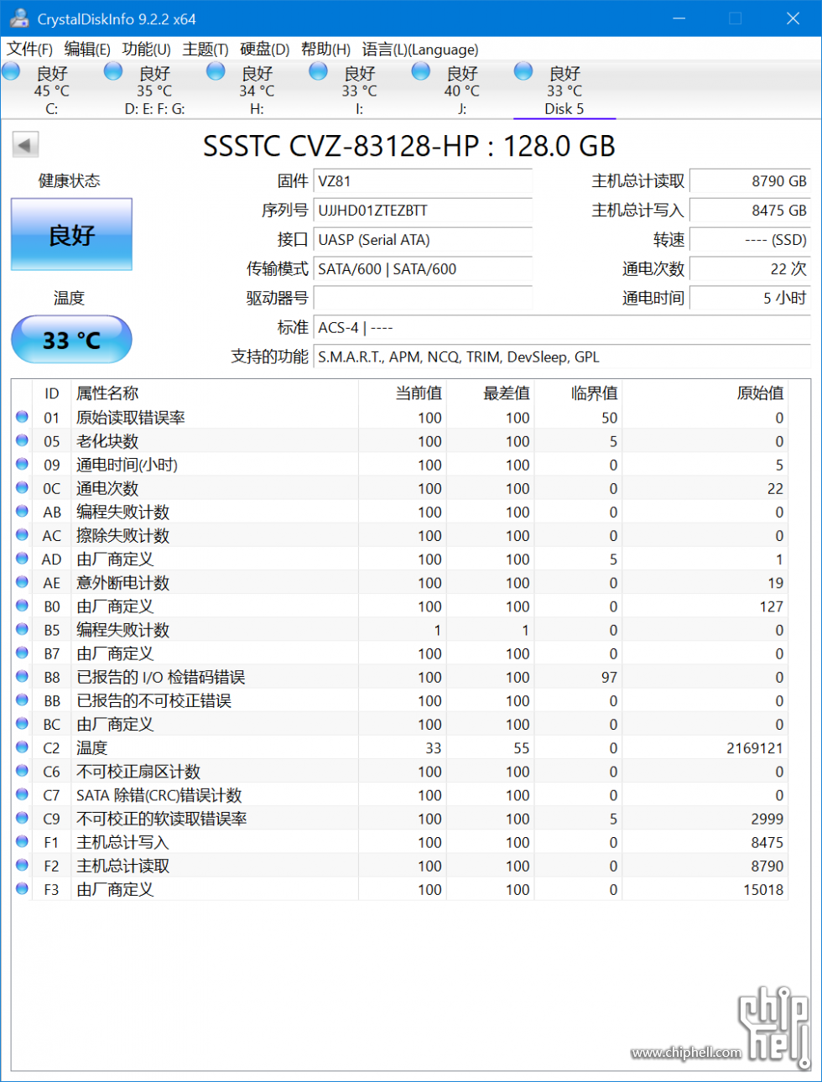The width and height of the screenshot is (822, 1082).
Task: Click the blue orb for drive C:
Action: tap(11, 71)
